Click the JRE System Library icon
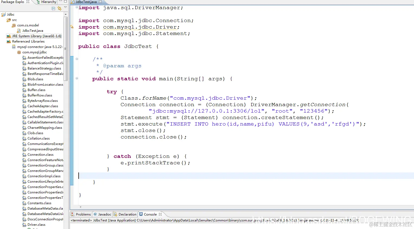The image size is (414, 229). tap(9, 36)
